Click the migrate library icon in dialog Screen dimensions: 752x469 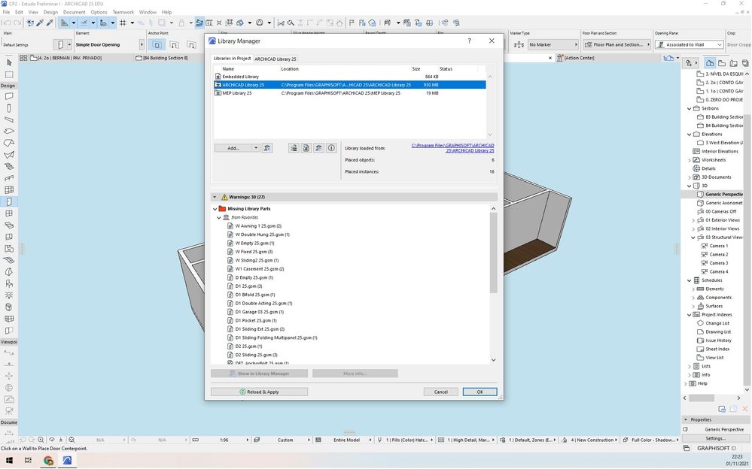(x=294, y=148)
